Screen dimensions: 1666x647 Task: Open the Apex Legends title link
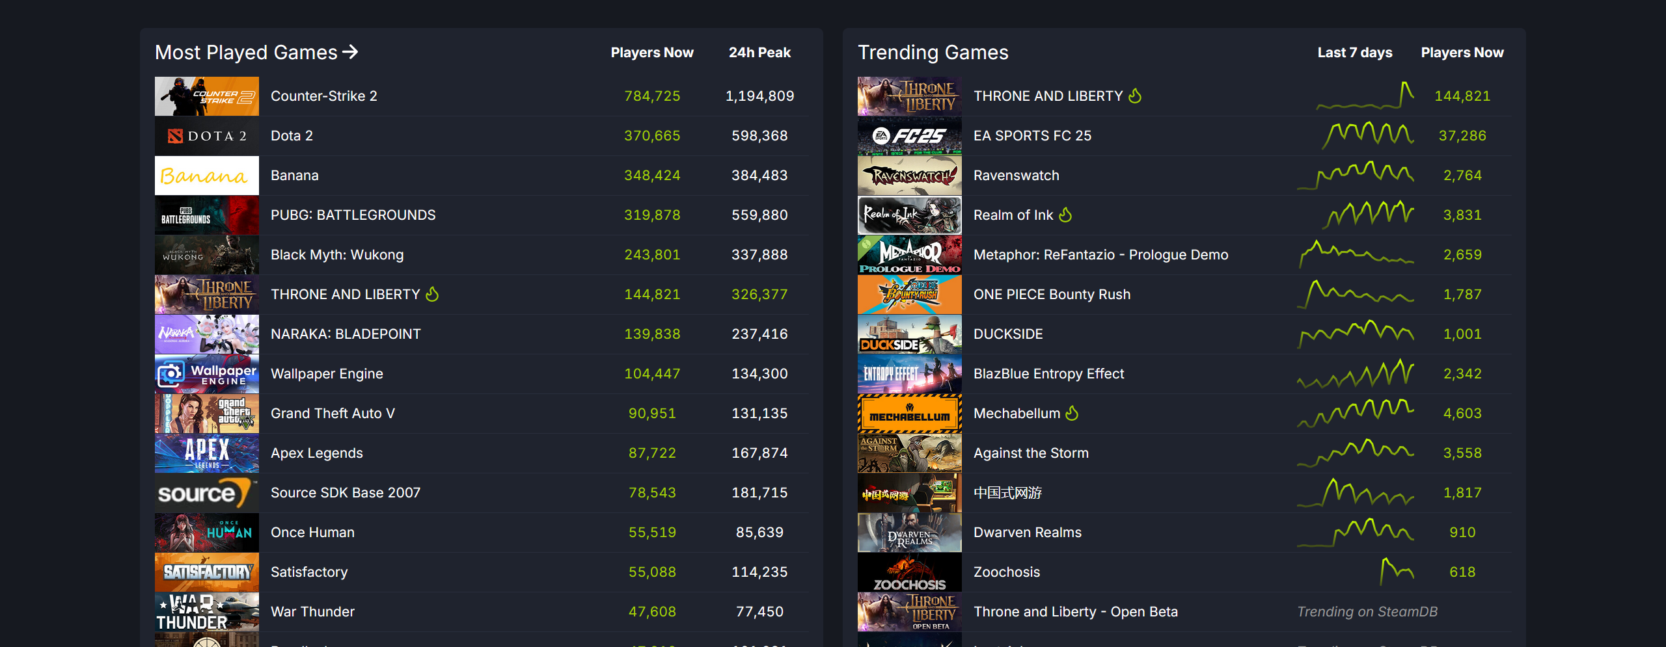(x=317, y=453)
